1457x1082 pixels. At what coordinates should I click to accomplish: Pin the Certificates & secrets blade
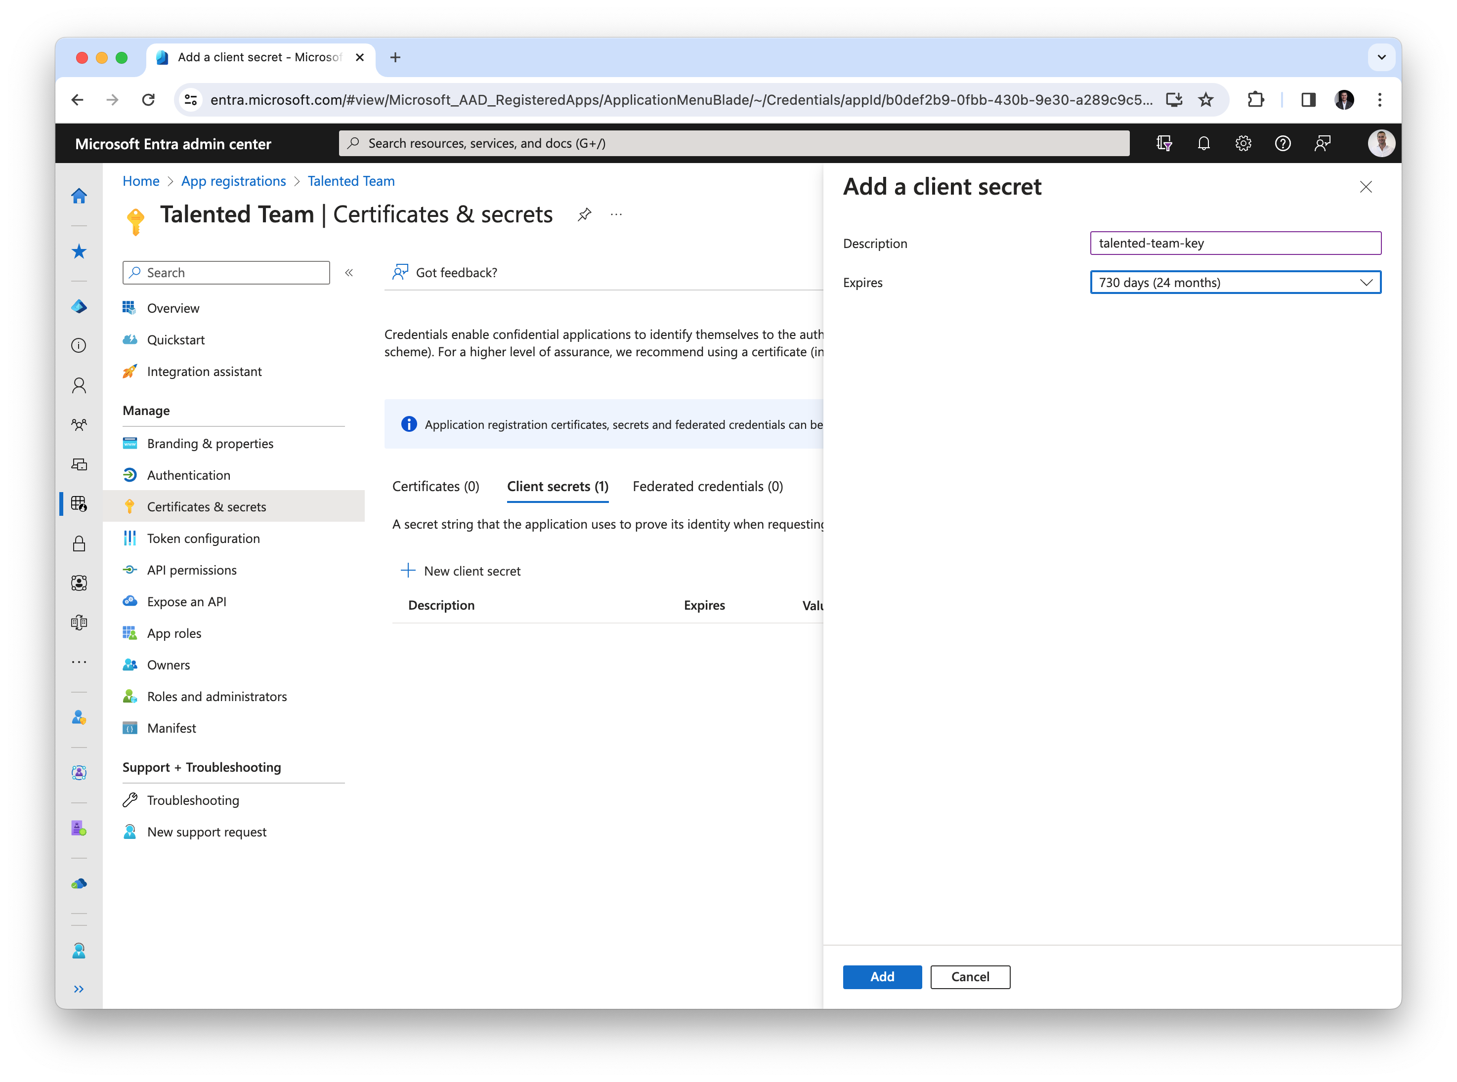584,214
